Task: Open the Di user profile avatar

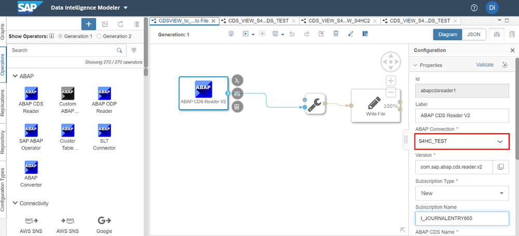Action: [x=492, y=8]
